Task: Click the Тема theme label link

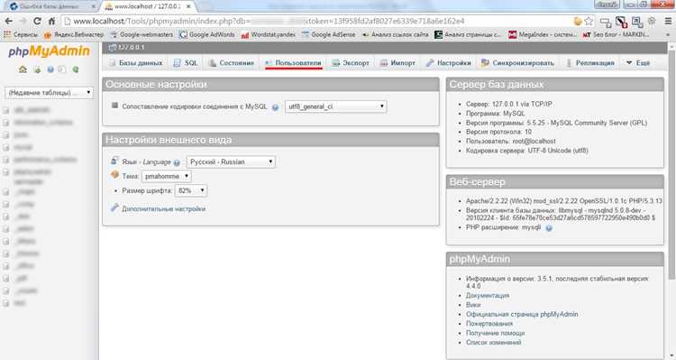Action: (130, 177)
